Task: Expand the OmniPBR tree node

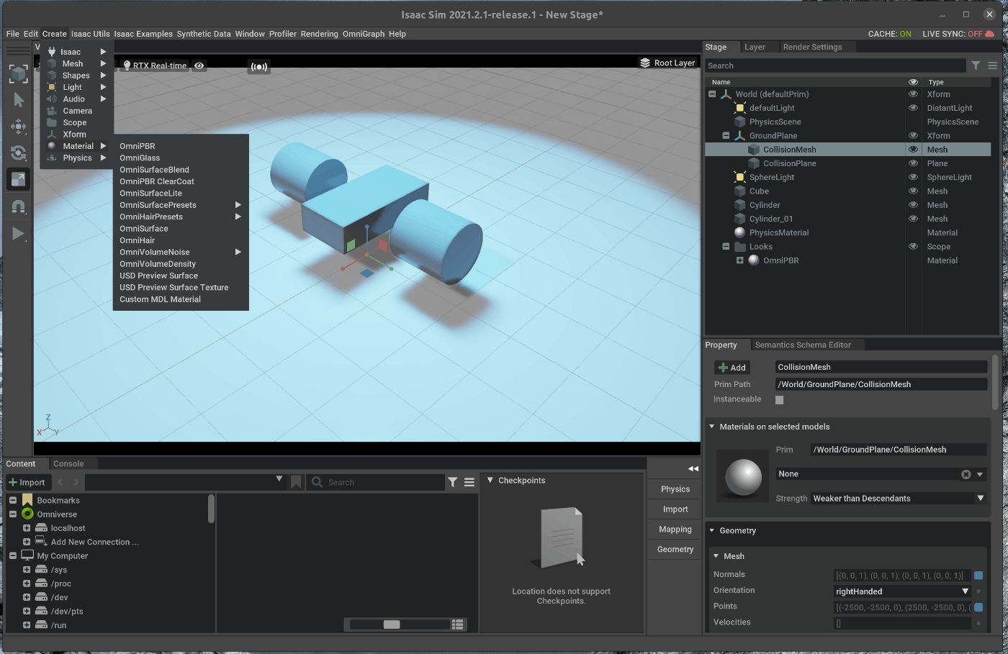Action: 739,260
